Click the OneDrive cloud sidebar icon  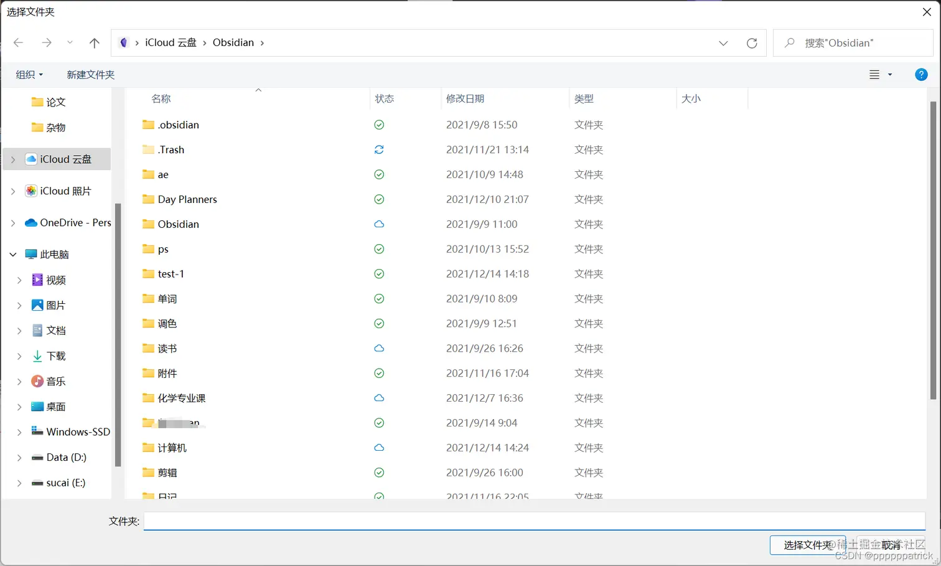(x=31, y=222)
